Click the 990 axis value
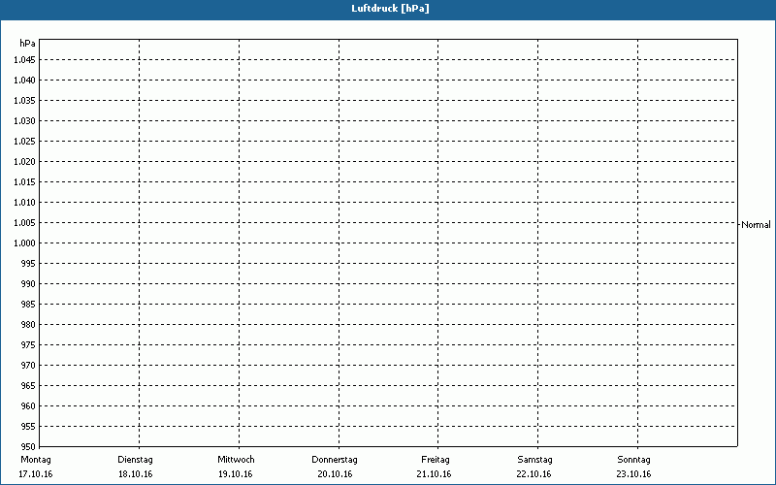 point(28,284)
